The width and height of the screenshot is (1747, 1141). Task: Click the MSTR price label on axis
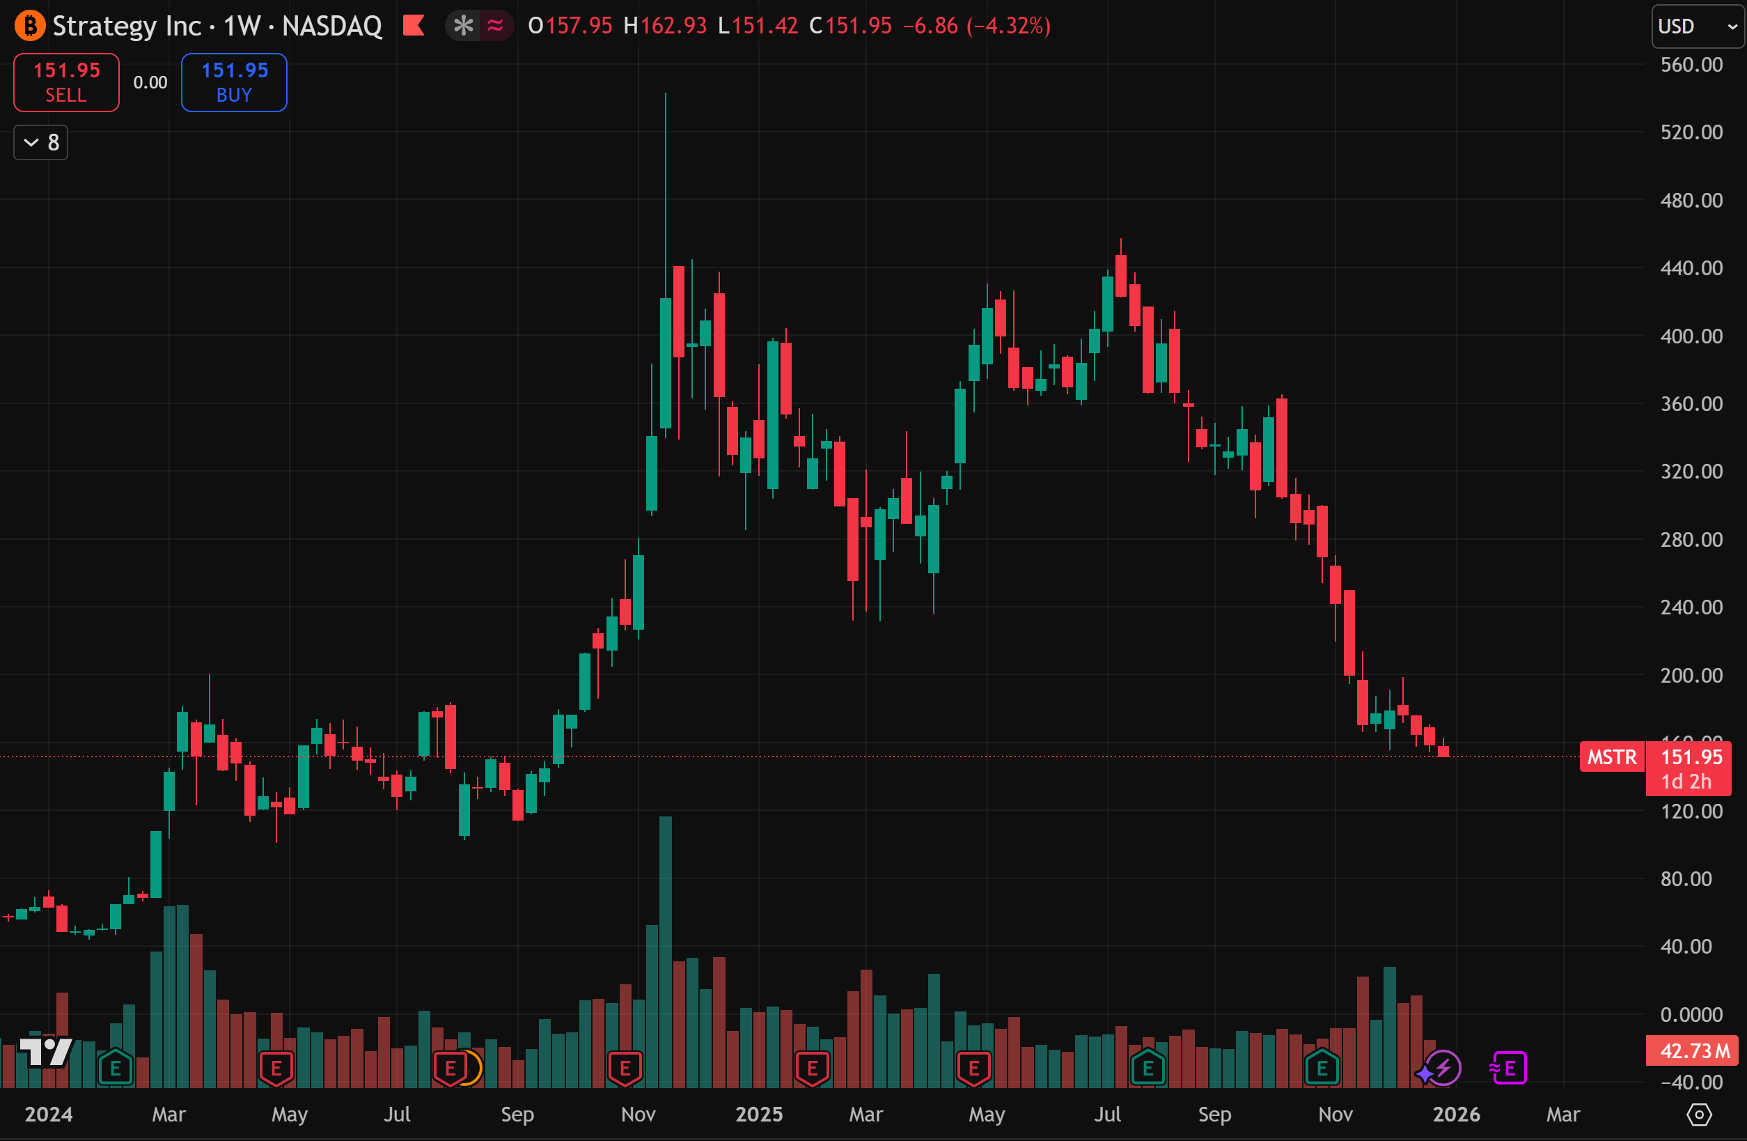pos(1611,757)
